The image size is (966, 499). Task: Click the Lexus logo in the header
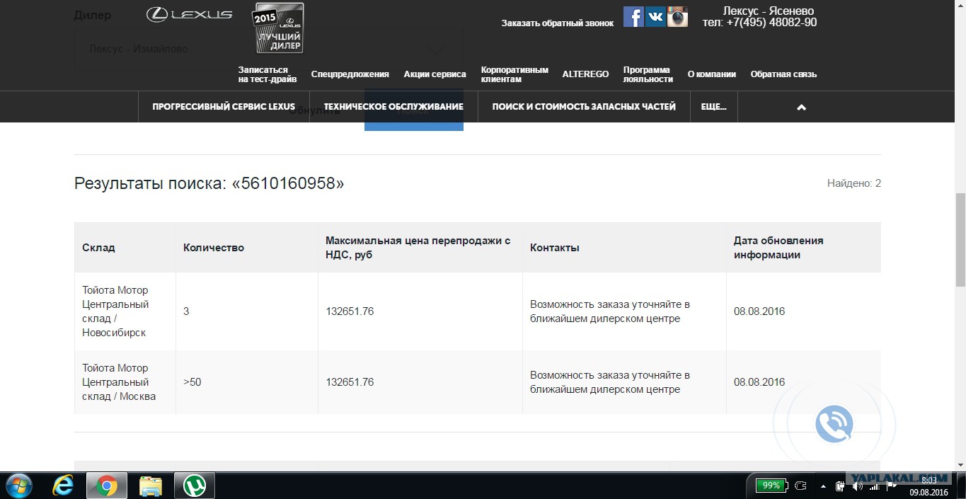pos(189,14)
